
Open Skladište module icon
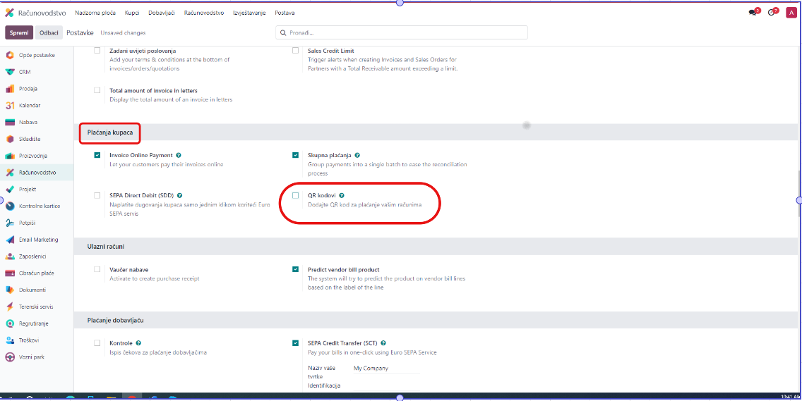pyautogui.click(x=10, y=139)
